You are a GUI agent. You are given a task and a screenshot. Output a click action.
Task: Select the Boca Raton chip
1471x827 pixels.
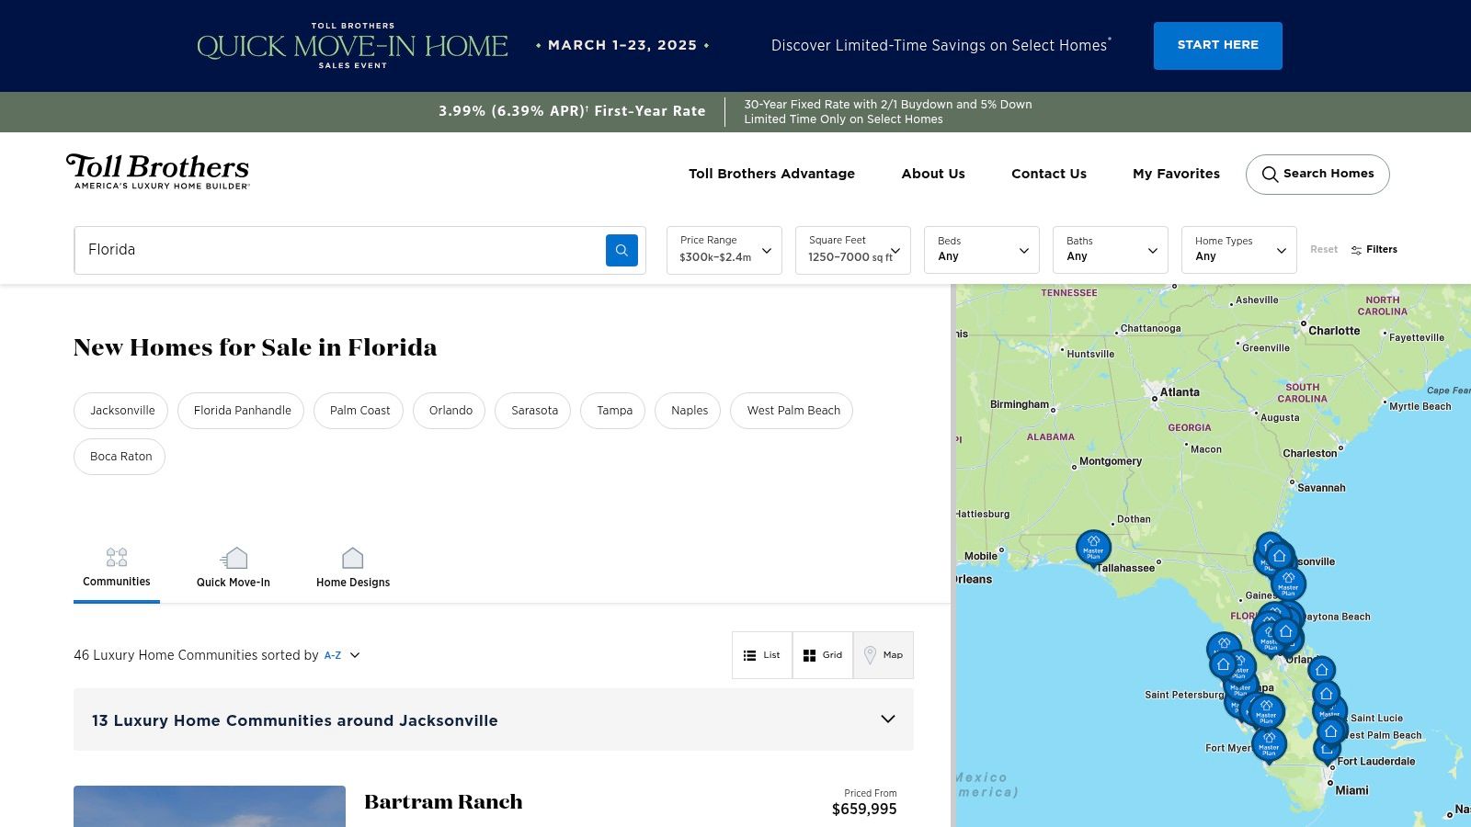(120, 457)
